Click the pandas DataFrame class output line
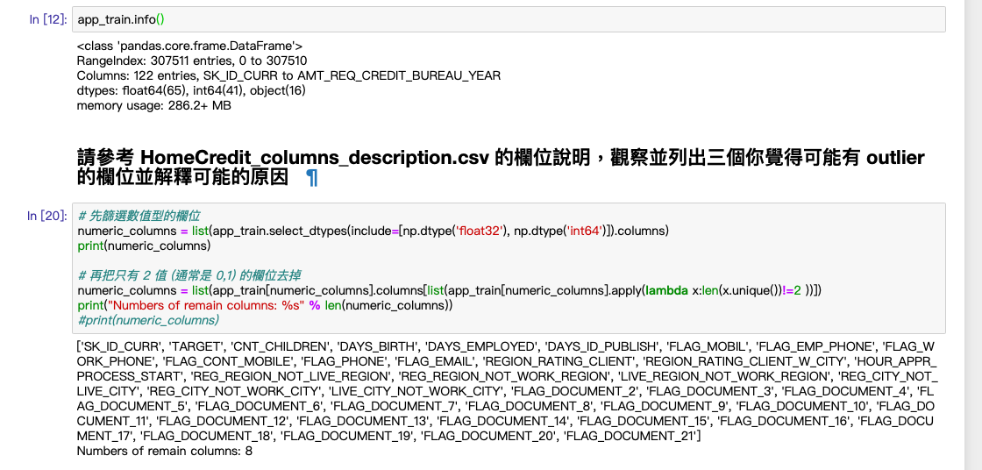Viewport: 982px width, 470px height. (189, 46)
